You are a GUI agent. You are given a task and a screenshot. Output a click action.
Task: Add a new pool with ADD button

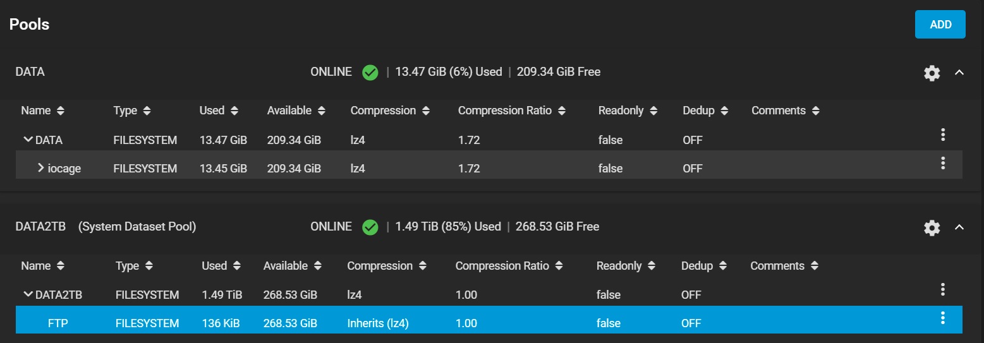pyautogui.click(x=940, y=25)
